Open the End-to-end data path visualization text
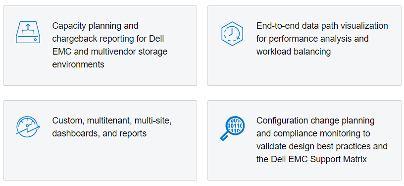Image resolution: width=404 pixels, height=186 pixels. pos(322,38)
